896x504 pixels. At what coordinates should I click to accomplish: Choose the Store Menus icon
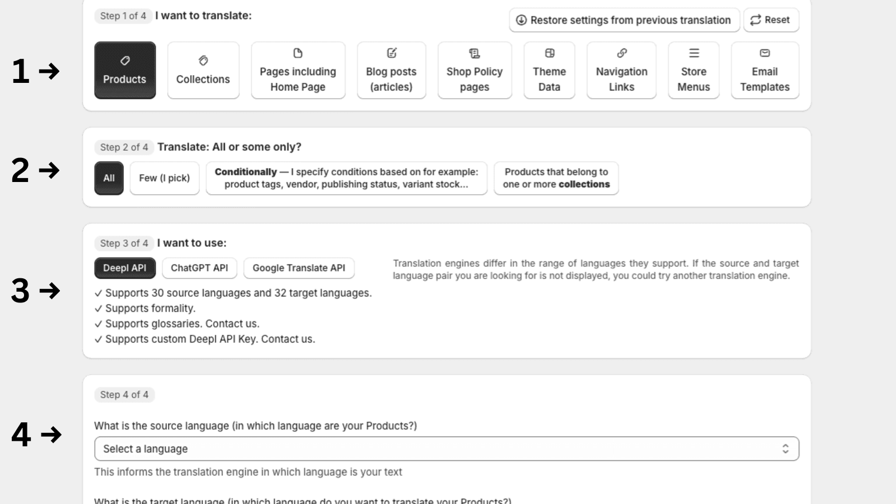pos(693,54)
